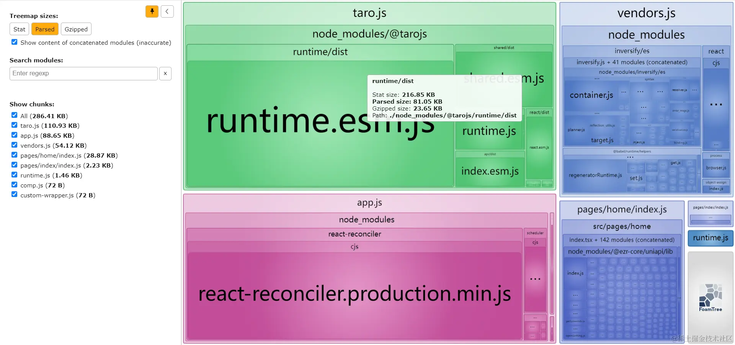
Task: Click the planner.js module cell
Action: (576, 130)
